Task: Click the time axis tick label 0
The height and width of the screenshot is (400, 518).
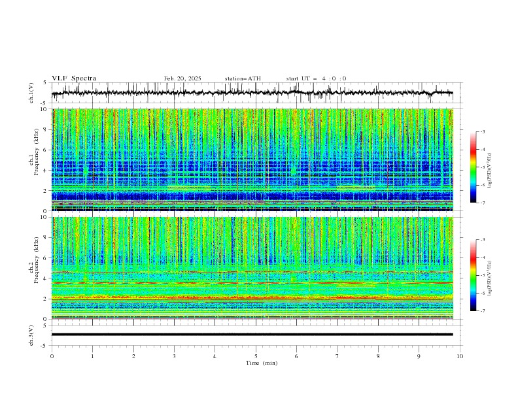Action: (52, 356)
